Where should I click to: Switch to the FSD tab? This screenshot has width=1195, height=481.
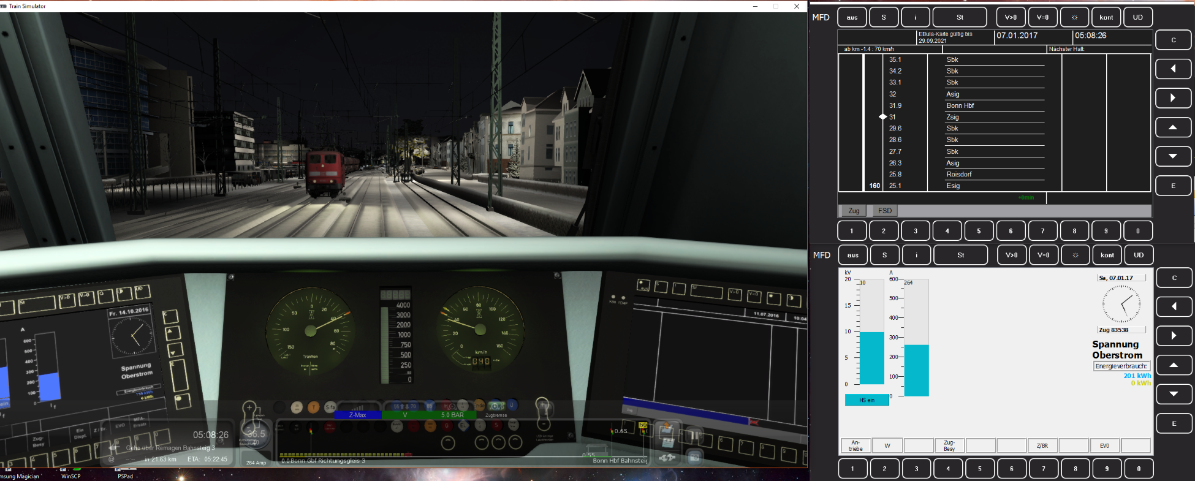(x=884, y=211)
